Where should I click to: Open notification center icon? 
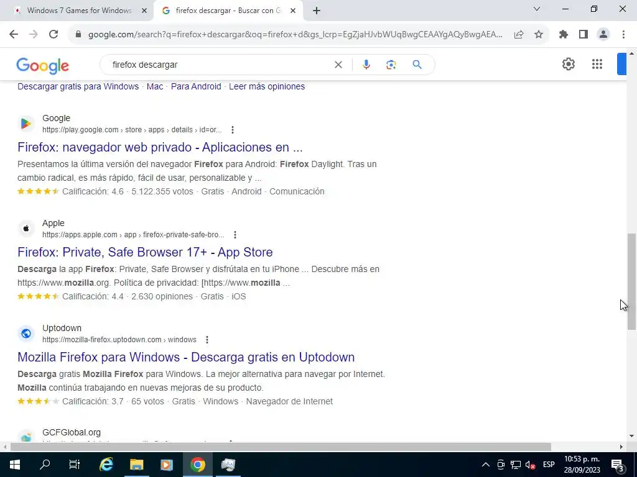click(618, 465)
